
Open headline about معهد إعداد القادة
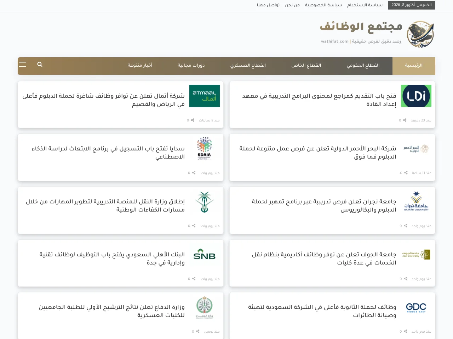tap(319, 100)
